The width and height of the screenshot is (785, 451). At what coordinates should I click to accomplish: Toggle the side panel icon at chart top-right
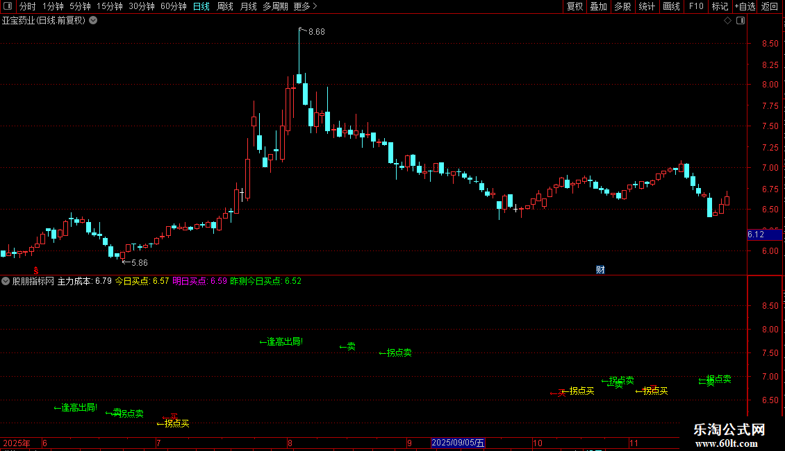[x=741, y=21]
